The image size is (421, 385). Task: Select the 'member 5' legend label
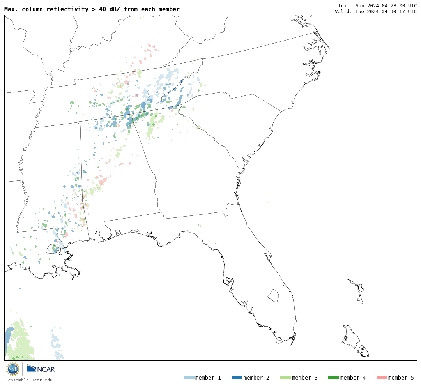pyautogui.click(x=401, y=378)
